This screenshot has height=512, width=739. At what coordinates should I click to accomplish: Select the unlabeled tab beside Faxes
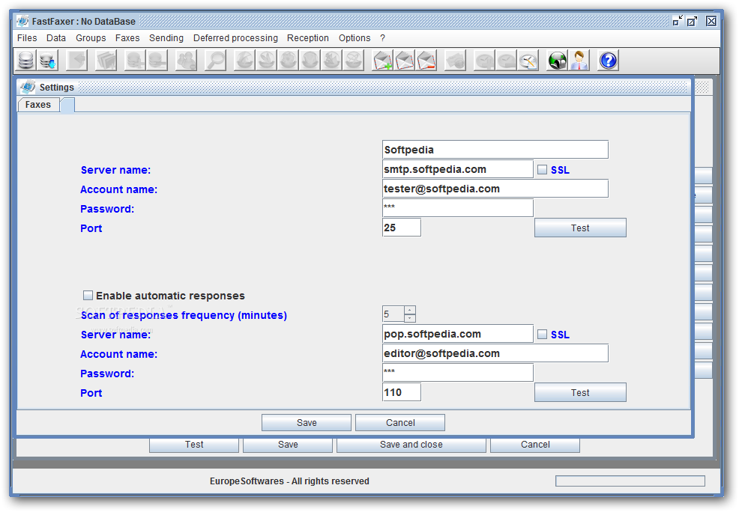(67, 105)
